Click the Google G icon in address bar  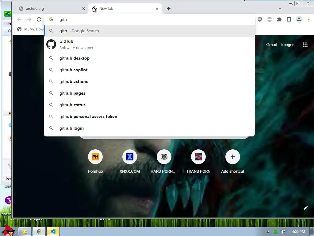pyautogui.click(x=51, y=19)
